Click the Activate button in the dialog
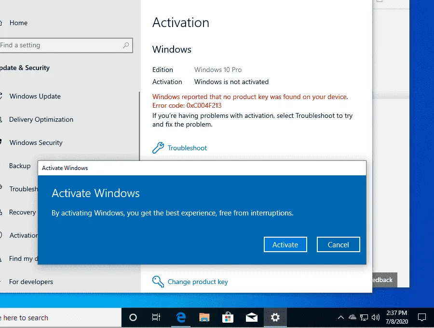This screenshot has height=328, width=434. (285, 244)
